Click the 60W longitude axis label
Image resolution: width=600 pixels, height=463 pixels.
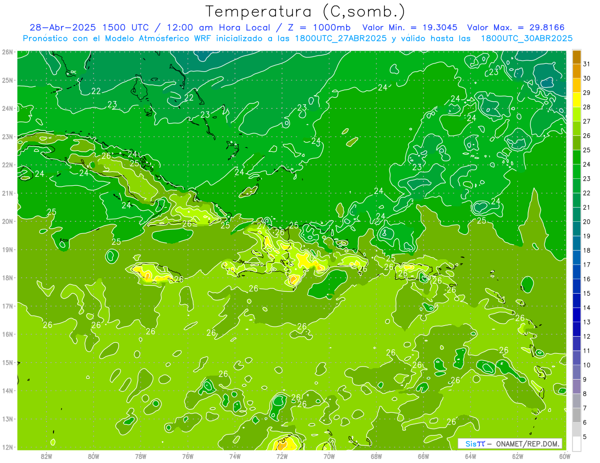565,456
